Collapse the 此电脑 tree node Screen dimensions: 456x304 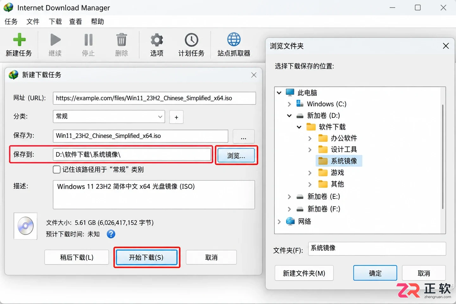click(x=279, y=93)
